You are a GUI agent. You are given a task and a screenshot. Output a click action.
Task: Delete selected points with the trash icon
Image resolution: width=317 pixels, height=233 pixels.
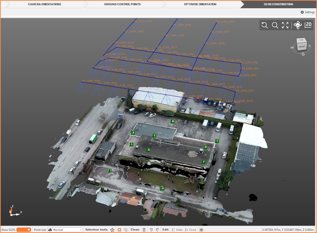(144, 230)
